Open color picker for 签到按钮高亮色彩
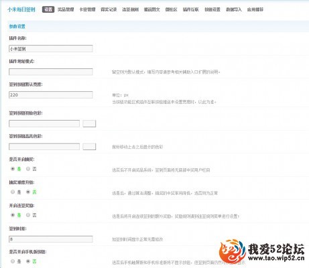 click(89, 147)
